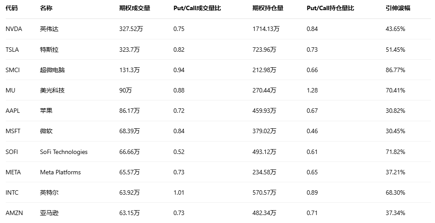Open the TSLA ticker code
This screenshot has width=435, height=223.
click(x=12, y=50)
